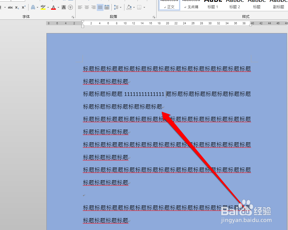Apply red font color with A icon
The height and width of the screenshot is (230, 288).
click(x=53, y=7)
